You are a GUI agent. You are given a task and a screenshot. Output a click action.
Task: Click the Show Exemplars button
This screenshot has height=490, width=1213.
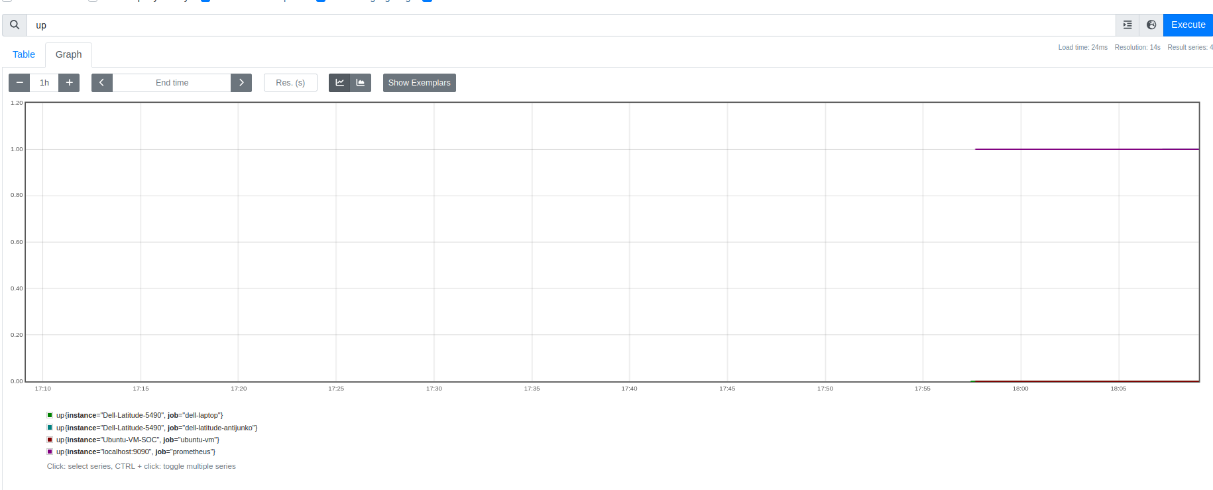(419, 83)
